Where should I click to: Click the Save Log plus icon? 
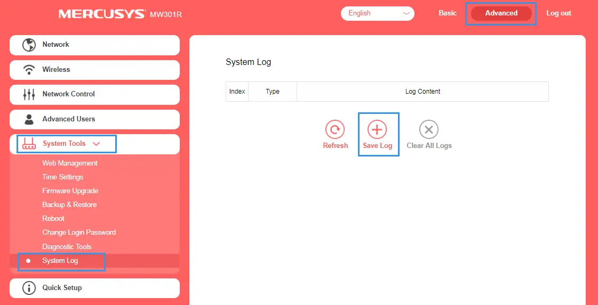pyautogui.click(x=377, y=130)
